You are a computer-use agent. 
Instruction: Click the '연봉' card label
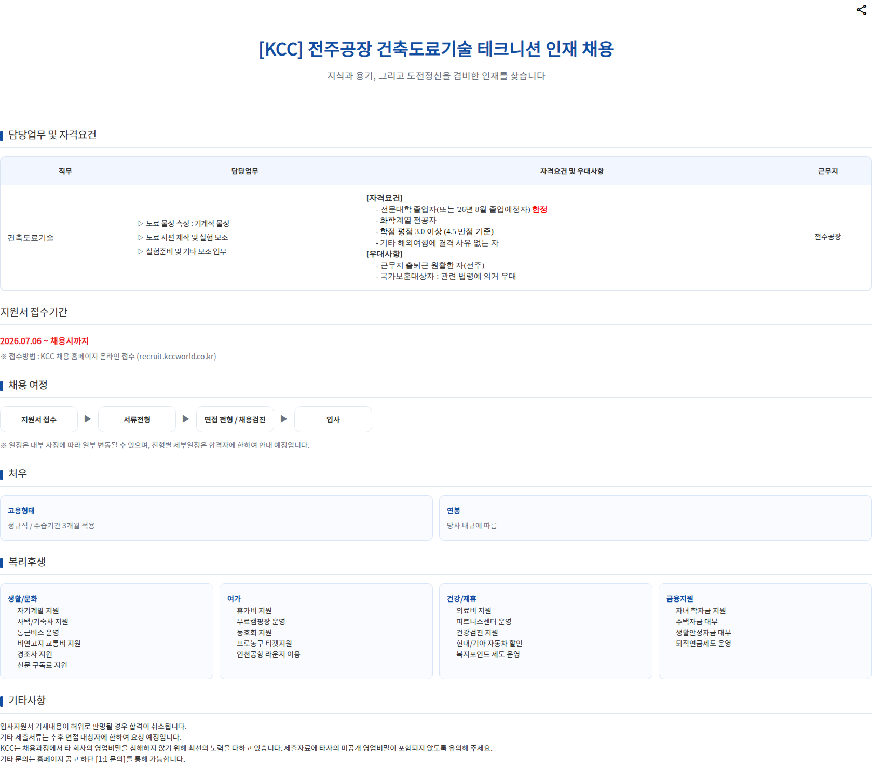click(454, 511)
